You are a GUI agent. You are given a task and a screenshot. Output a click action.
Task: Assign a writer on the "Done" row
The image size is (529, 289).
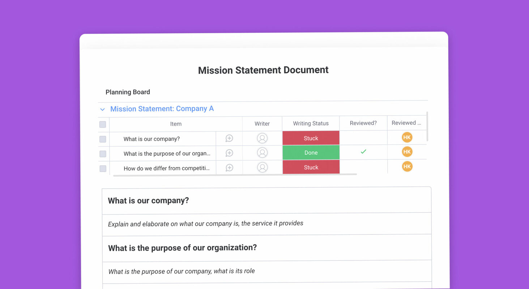coord(262,153)
